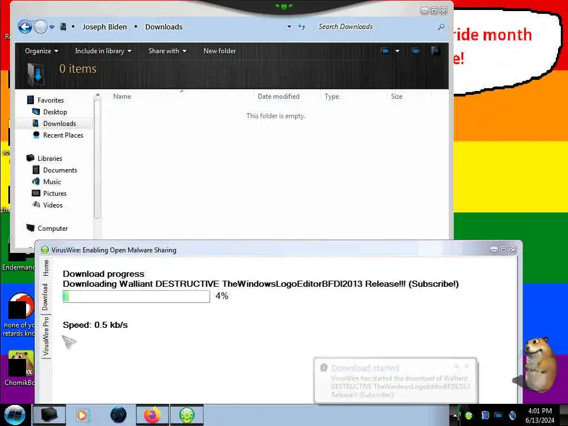Toggle the preview pane icon
The width and height of the screenshot is (568, 426).
415,51
